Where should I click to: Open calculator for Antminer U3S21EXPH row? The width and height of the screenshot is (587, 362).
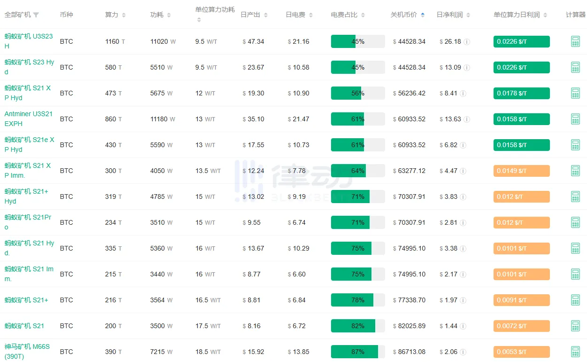pyautogui.click(x=575, y=119)
